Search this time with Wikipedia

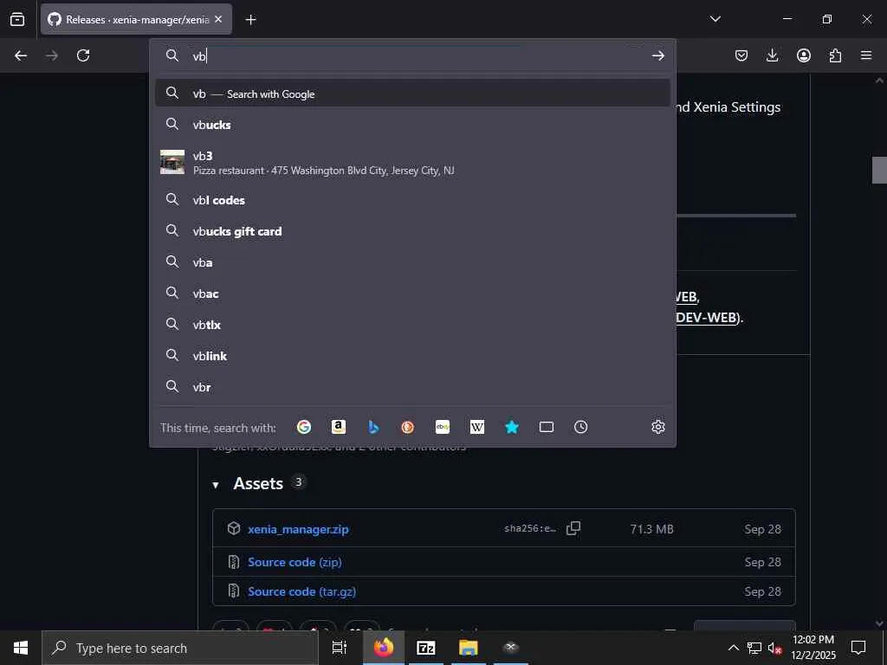[477, 427]
